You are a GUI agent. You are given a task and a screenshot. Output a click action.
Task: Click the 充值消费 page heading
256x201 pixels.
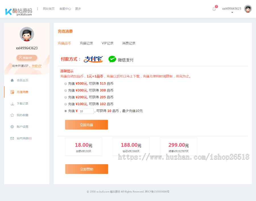pyautogui.click(x=65, y=31)
